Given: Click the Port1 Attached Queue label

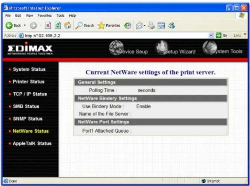Looking at the screenshot, I should pos(107,131).
